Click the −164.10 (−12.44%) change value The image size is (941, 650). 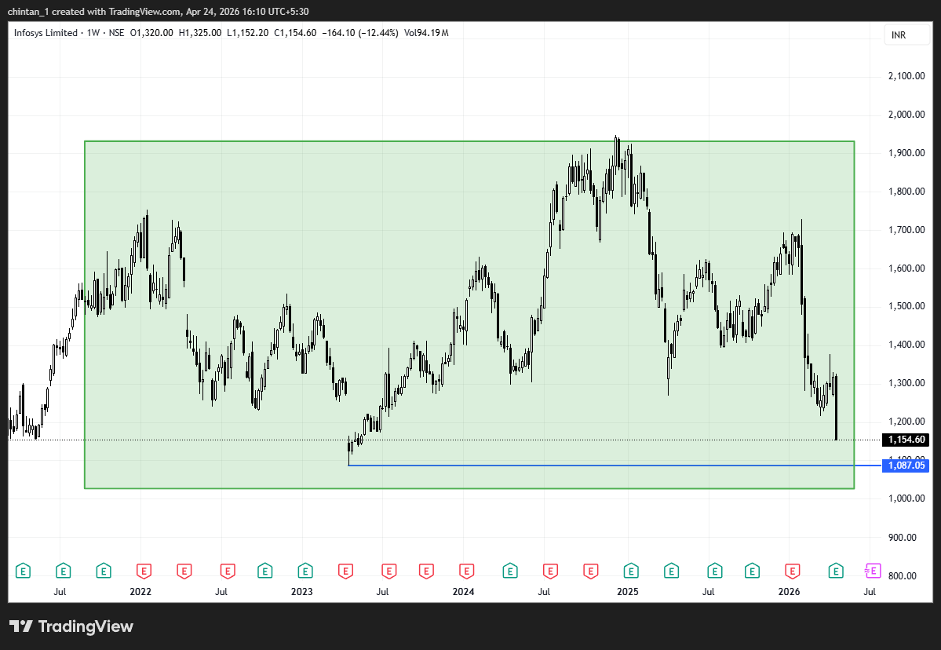[x=360, y=33]
